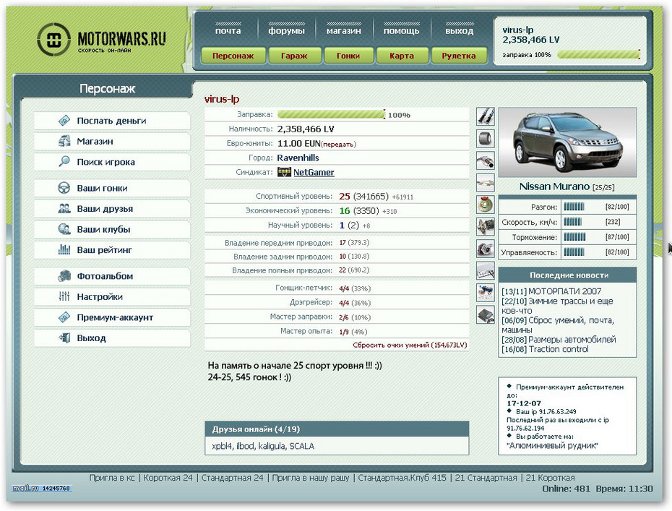The image size is (672, 511).
Task: Click Стандартная.Клуб 415 in the footer
Action: point(402,478)
